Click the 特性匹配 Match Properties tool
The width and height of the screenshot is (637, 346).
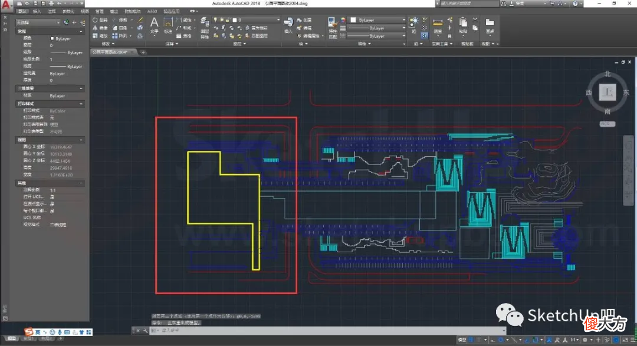(333, 28)
